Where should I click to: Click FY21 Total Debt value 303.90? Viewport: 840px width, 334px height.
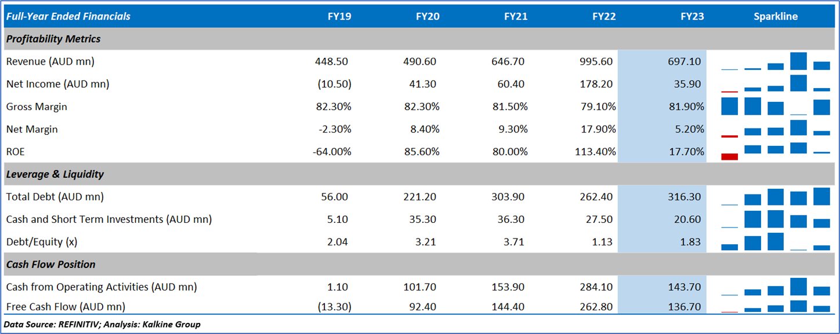click(x=508, y=197)
